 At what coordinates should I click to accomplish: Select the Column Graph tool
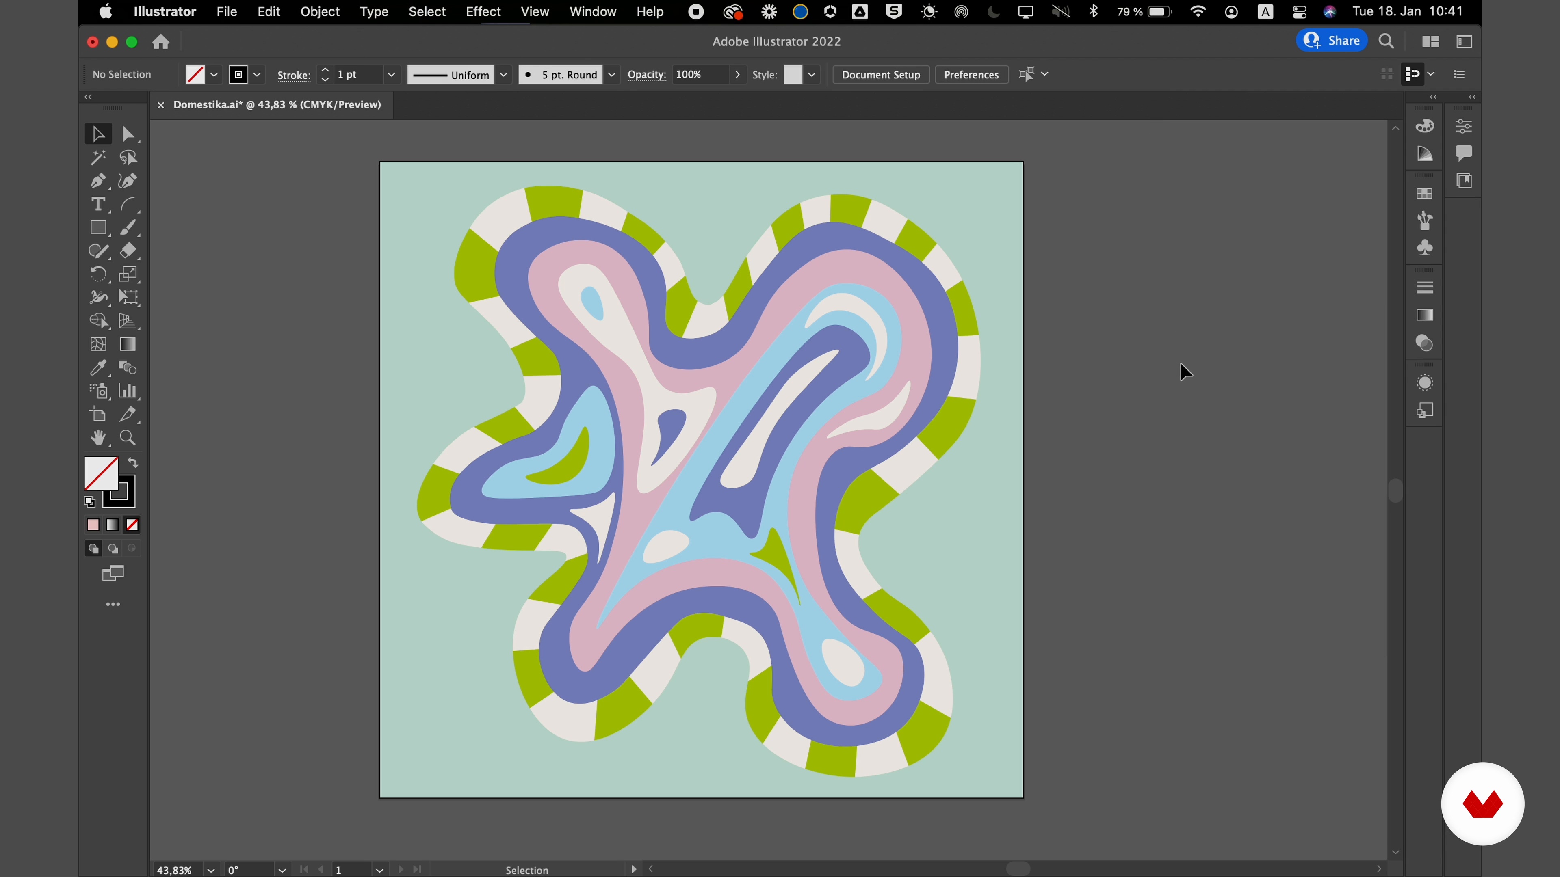(128, 391)
